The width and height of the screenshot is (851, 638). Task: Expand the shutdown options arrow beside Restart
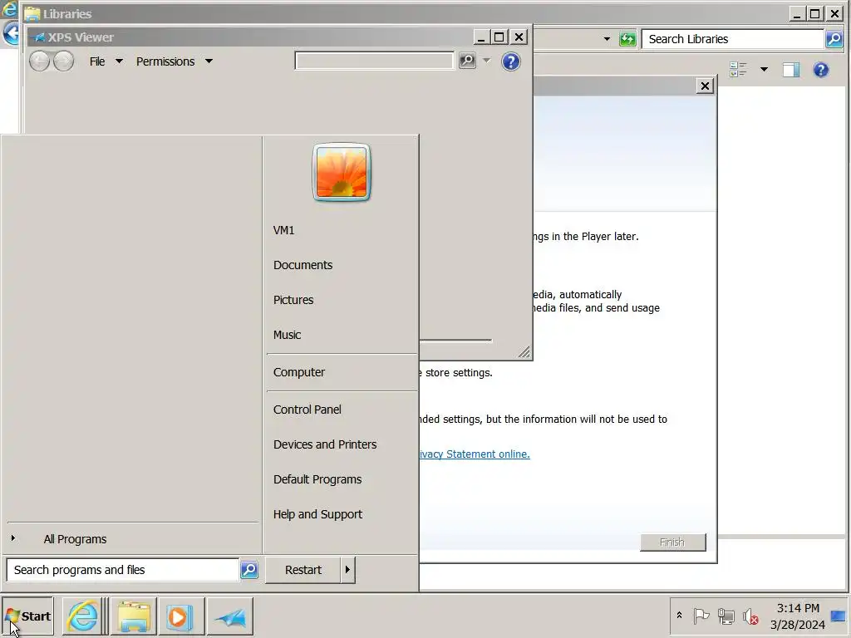click(347, 570)
